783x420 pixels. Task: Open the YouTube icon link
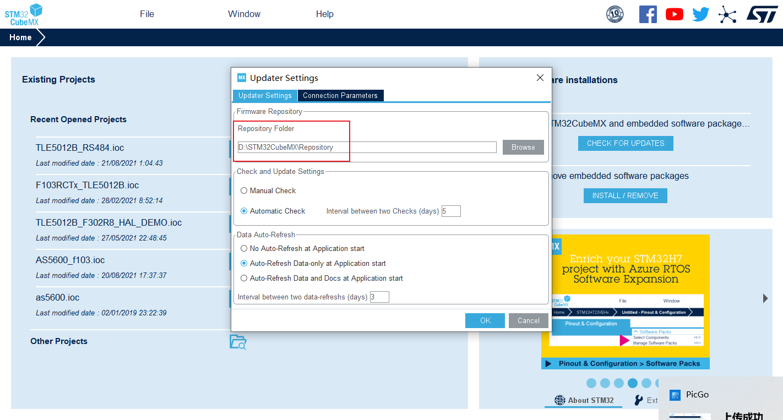click(675, 14)
